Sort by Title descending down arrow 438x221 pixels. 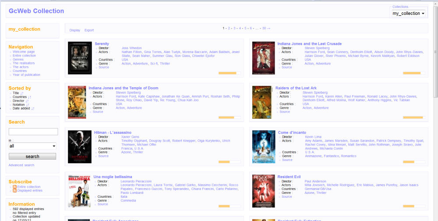click(x=21, y=93)
